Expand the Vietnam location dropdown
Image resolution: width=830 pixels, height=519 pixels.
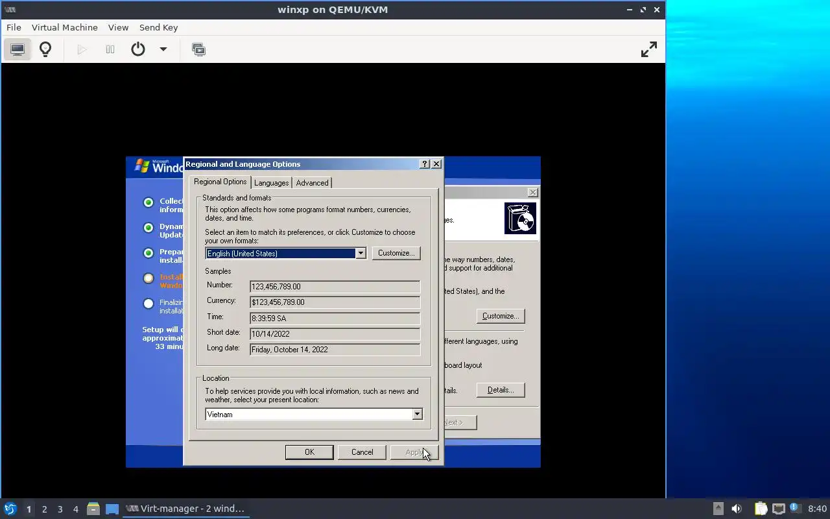point(417,414)
